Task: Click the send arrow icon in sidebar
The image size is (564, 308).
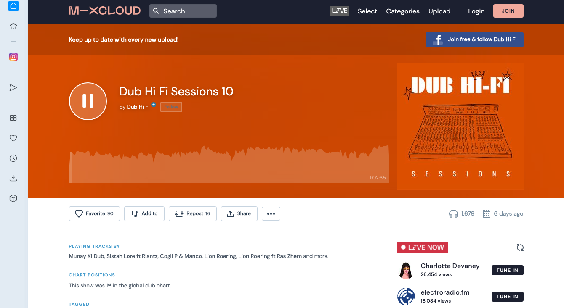Action: click(x=13, y=87)
